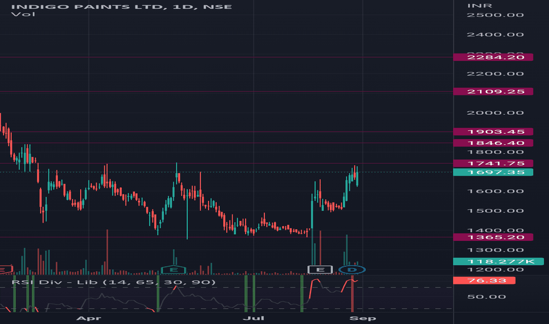This screenshot has width=549, height=324.
Task: Click the 2500.00 price scale label
Action: click(x=495, y=15)
